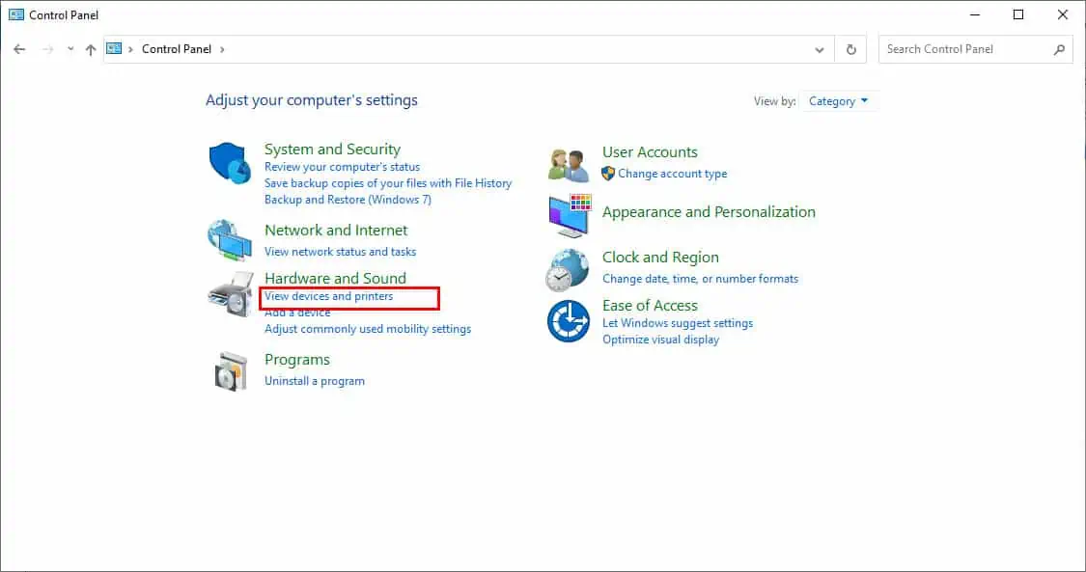Navigate back using the back arrow
The height and width of the screenshot is (572, 1086).
[19, 49]
